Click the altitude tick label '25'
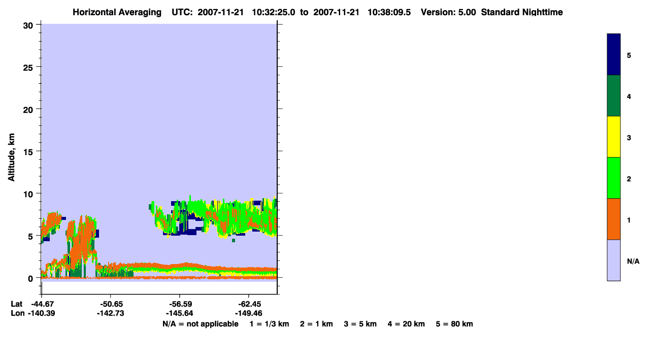This screenshot has width=660, height=338. click(x=29, y=67)
